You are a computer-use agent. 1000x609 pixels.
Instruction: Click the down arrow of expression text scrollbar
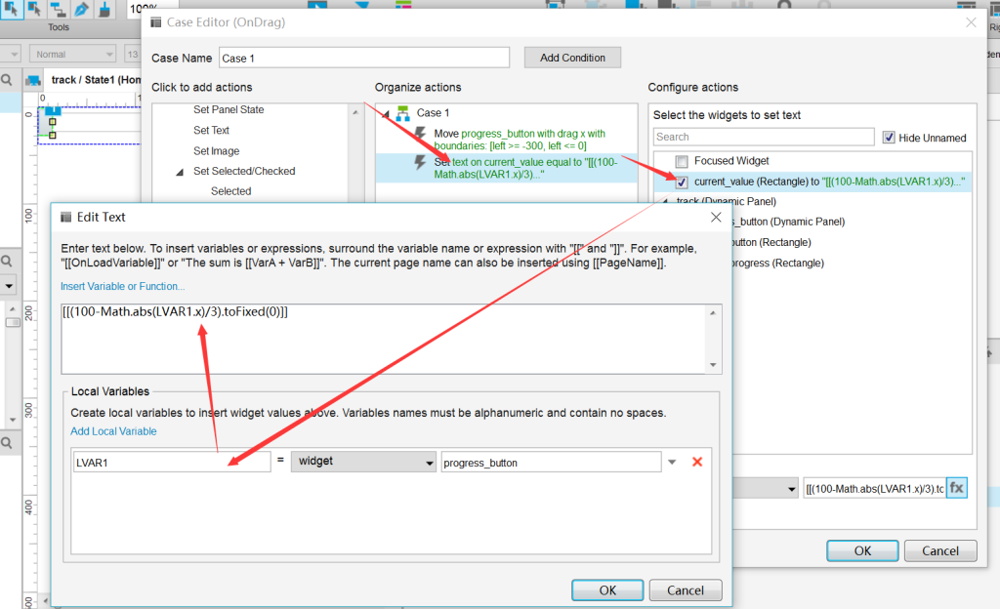pyautogui.click(x=713, y=365)
